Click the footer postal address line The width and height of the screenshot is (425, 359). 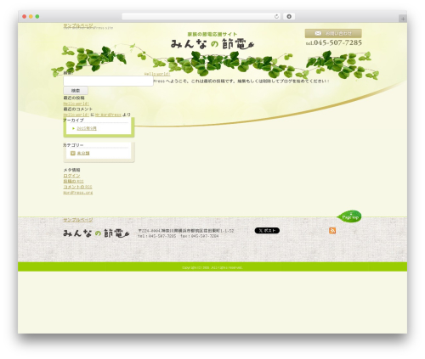coord(186,231)
